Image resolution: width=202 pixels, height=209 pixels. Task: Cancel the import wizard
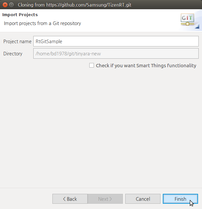pyautogui.click(x=143, y=199)
